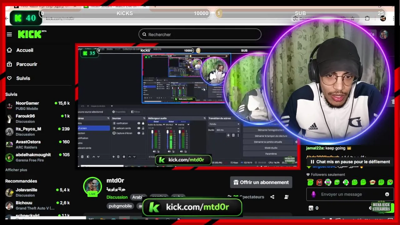
Task: Remove transition using trash icon in OBS
Action: 233,135
